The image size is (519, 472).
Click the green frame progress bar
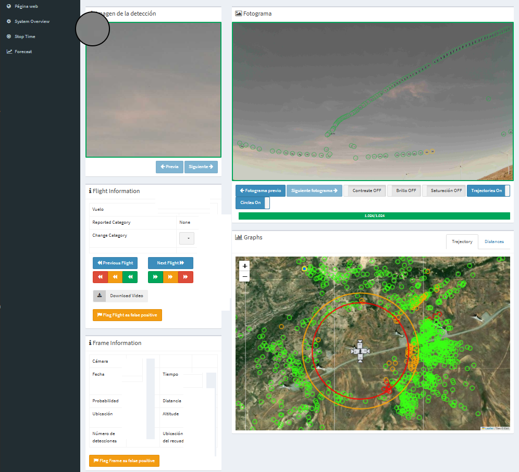[374, 215]
